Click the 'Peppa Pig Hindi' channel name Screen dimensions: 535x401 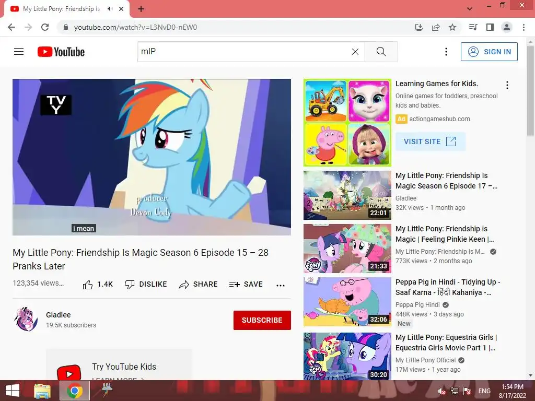(x=417, y=305)
